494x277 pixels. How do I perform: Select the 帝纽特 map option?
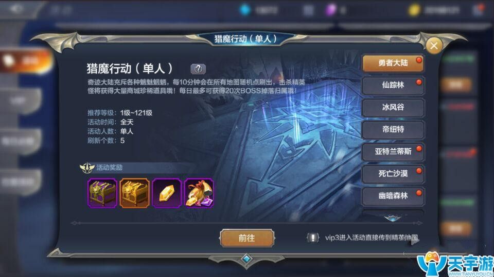(x=393, y=129)
